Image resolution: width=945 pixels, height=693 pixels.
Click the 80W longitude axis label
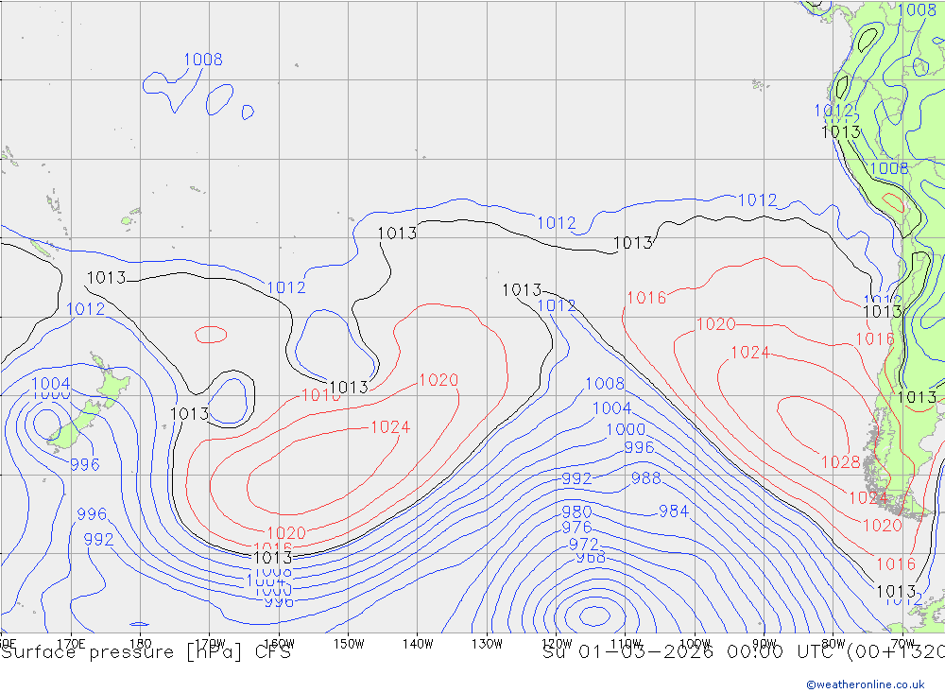pos(833,643)
